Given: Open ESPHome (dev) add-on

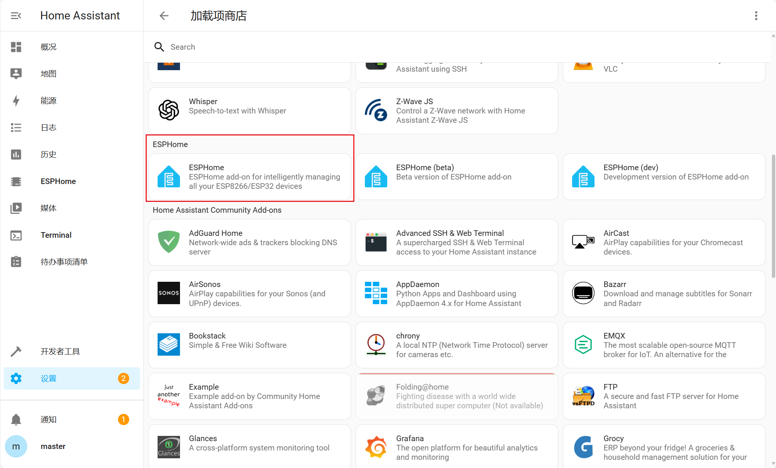Looking at the screenshot, I should tap(664, 177).
